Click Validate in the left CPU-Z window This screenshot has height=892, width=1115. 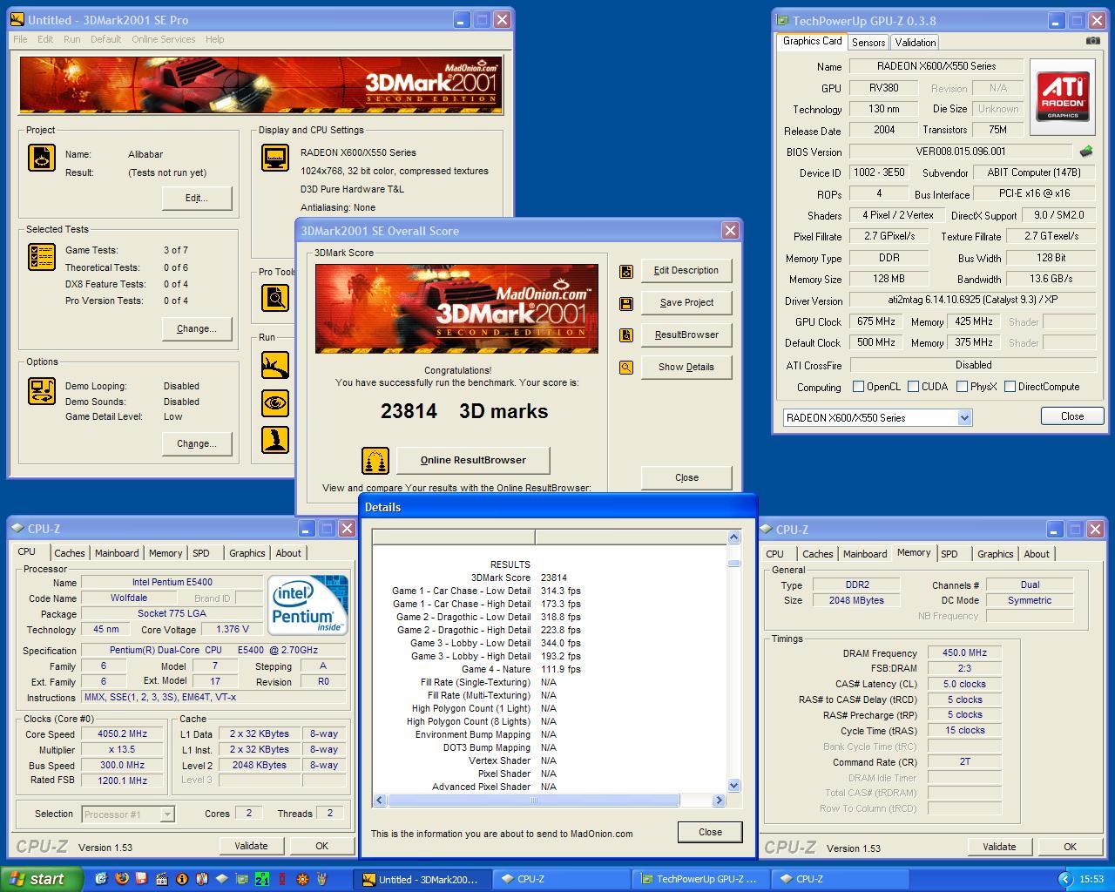click(251, 846)
